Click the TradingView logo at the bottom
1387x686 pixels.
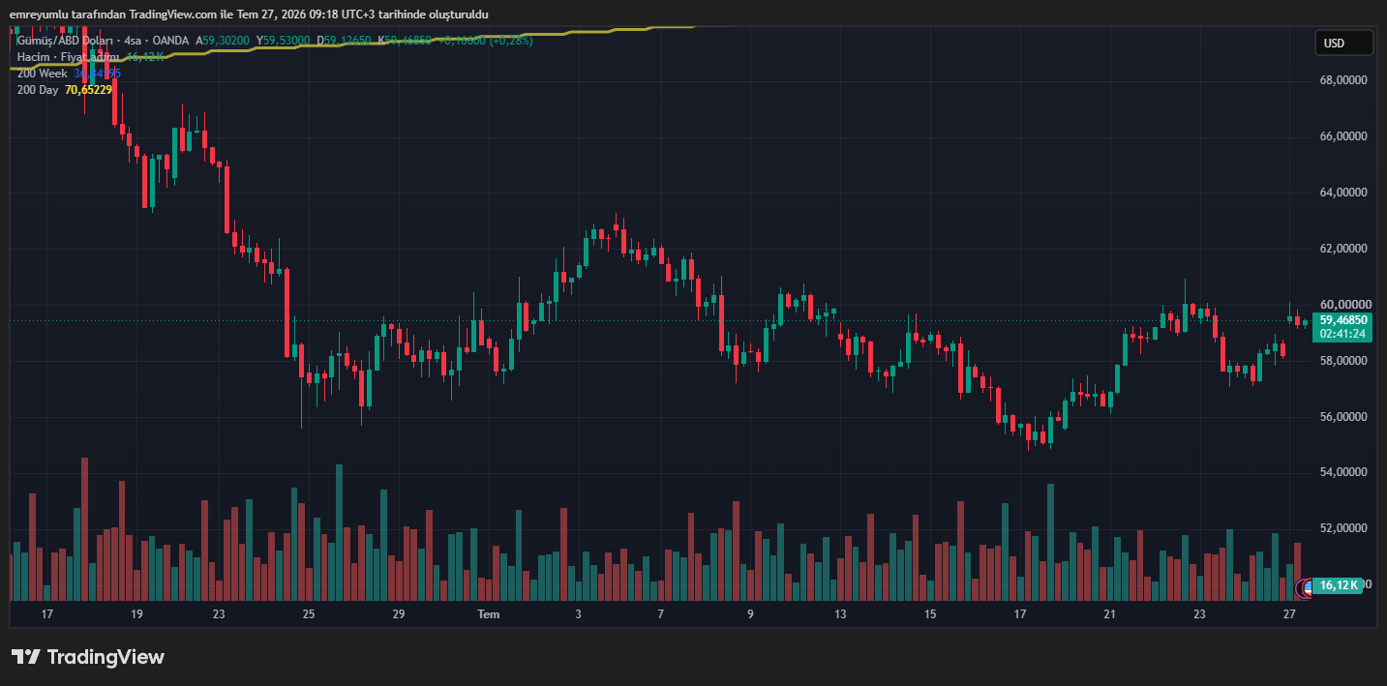point(88,657)
